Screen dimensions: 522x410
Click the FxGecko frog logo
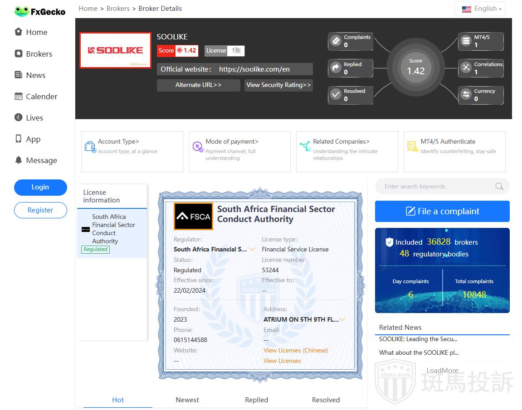22,12
